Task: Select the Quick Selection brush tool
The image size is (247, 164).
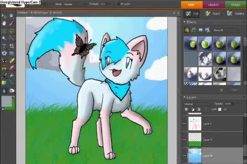Action: coord(11,38)
